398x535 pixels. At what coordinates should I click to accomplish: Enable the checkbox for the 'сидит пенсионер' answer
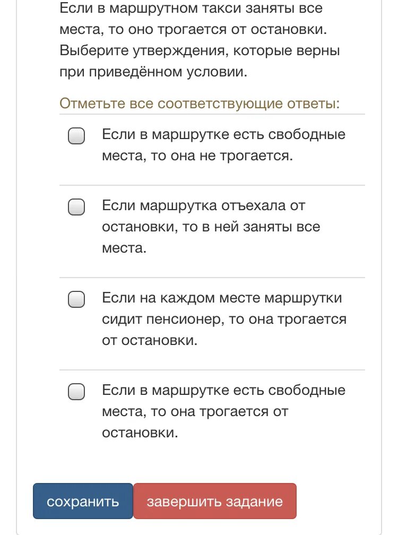tap(76, 299)
